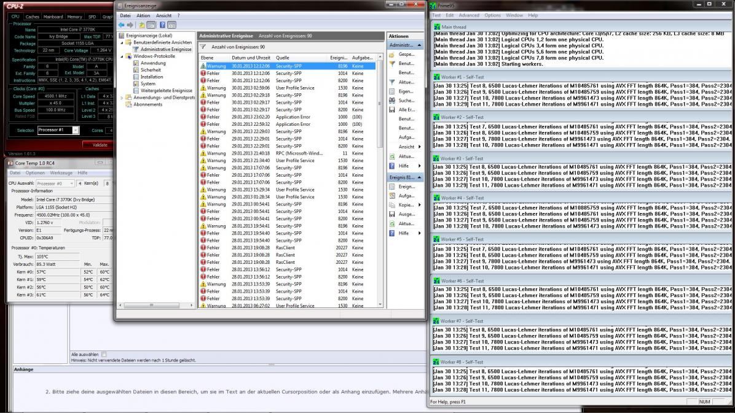Sort events by 'Quelle' column header
This screenshot has height=413, width=735.
301,58
